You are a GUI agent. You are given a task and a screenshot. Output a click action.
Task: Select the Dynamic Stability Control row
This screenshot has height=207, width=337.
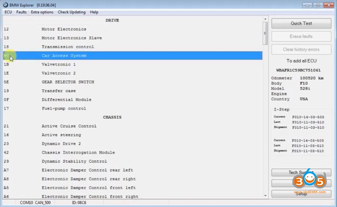(x=133, y=161)
